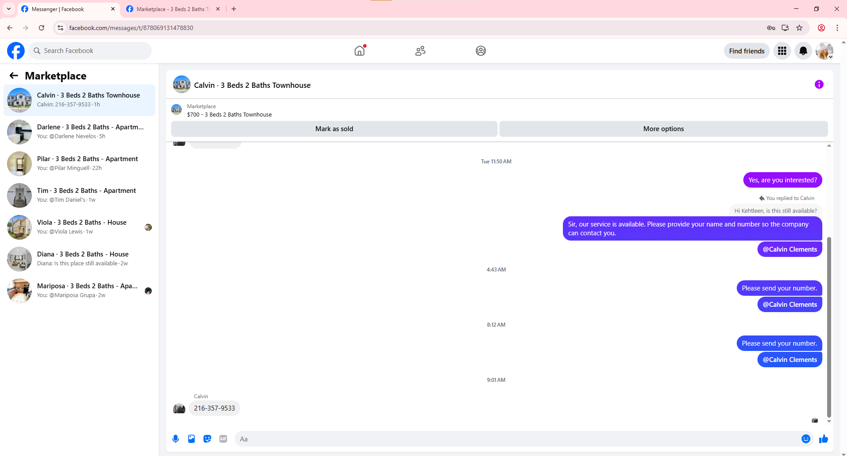The height and width of the screenshot is (456, 847).
Task: Click the Find friends button
Action: [747, 51]
